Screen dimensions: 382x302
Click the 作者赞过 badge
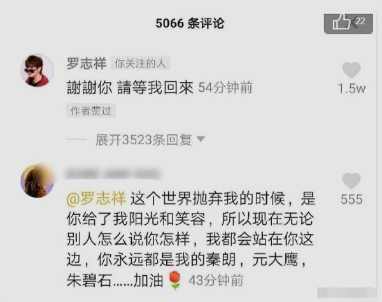click(x=91, y=111)
